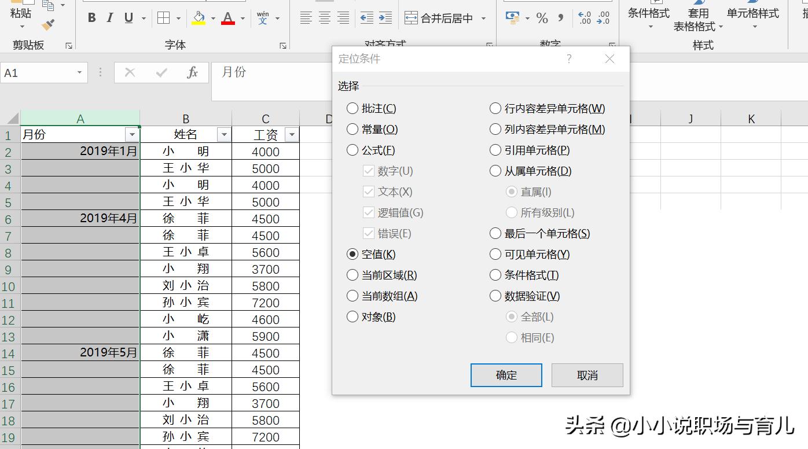Image resolution: width=808 pixels, height=449 pixels.
Task: Expand the font color dropdown arrow
Action: click(x=243, y=19)
